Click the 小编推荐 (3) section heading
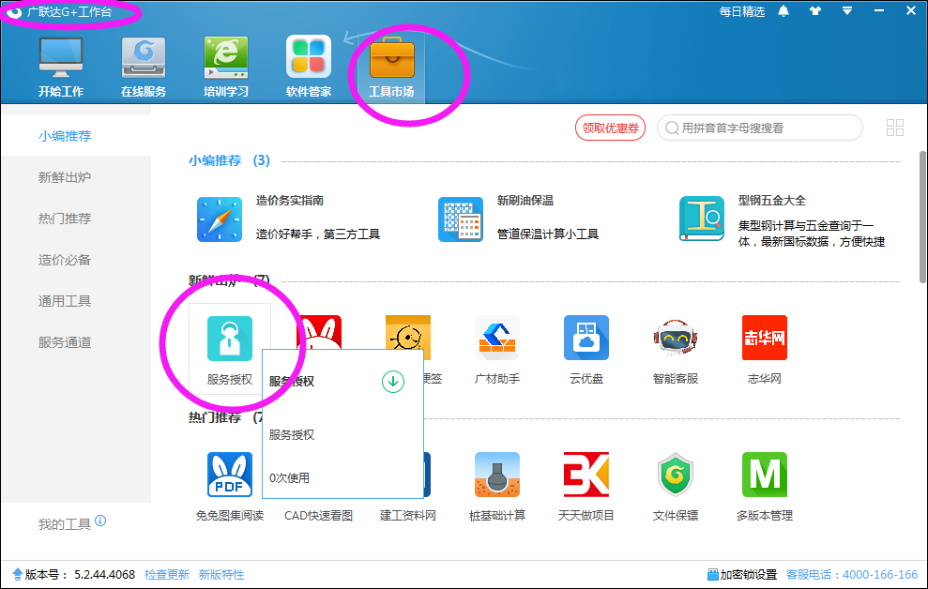The image size is (928, 589). (x=230, y=161)
